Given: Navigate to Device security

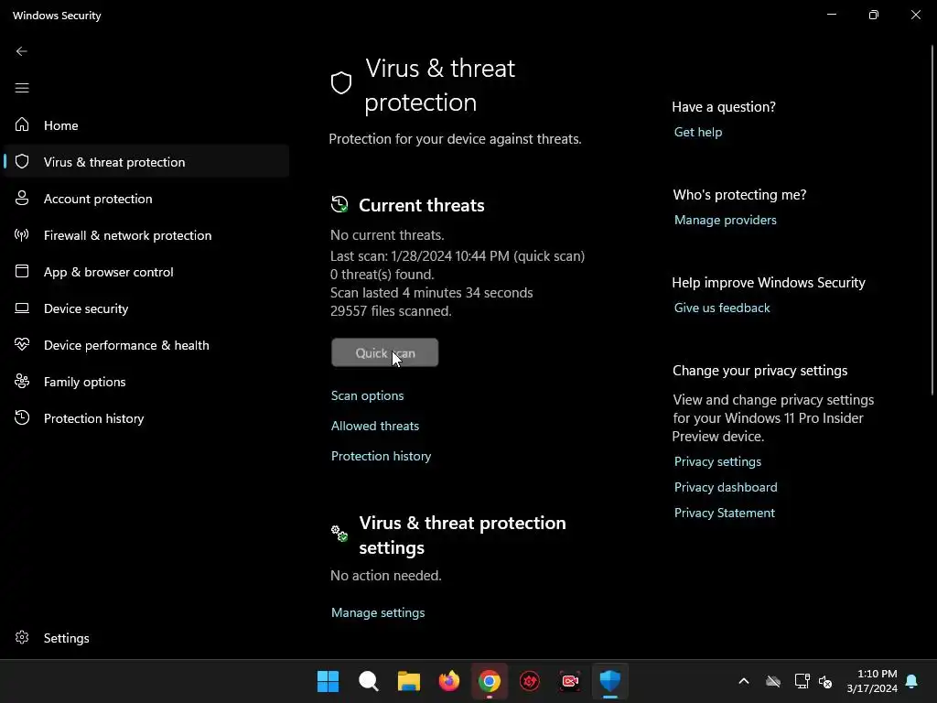Looking at the screenshot, I should click(x=146, y=308).
